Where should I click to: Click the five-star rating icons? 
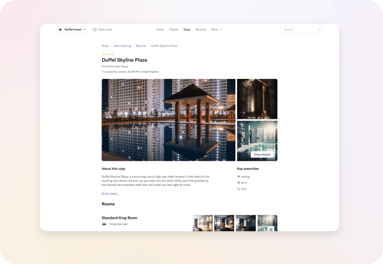[x=108, y=54]
